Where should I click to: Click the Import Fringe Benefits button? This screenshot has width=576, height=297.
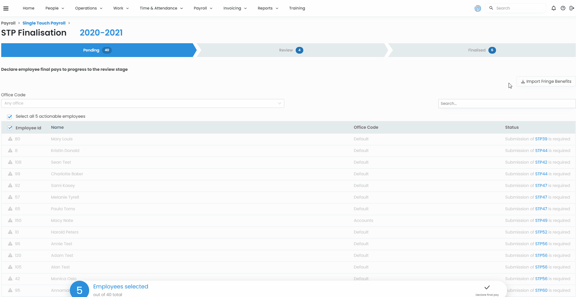pos(546,81)
